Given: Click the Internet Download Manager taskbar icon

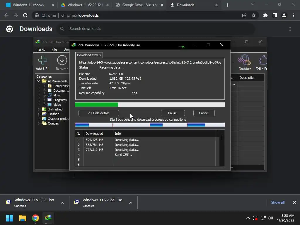Looking at the screenshot, I should tap(48, 218).
